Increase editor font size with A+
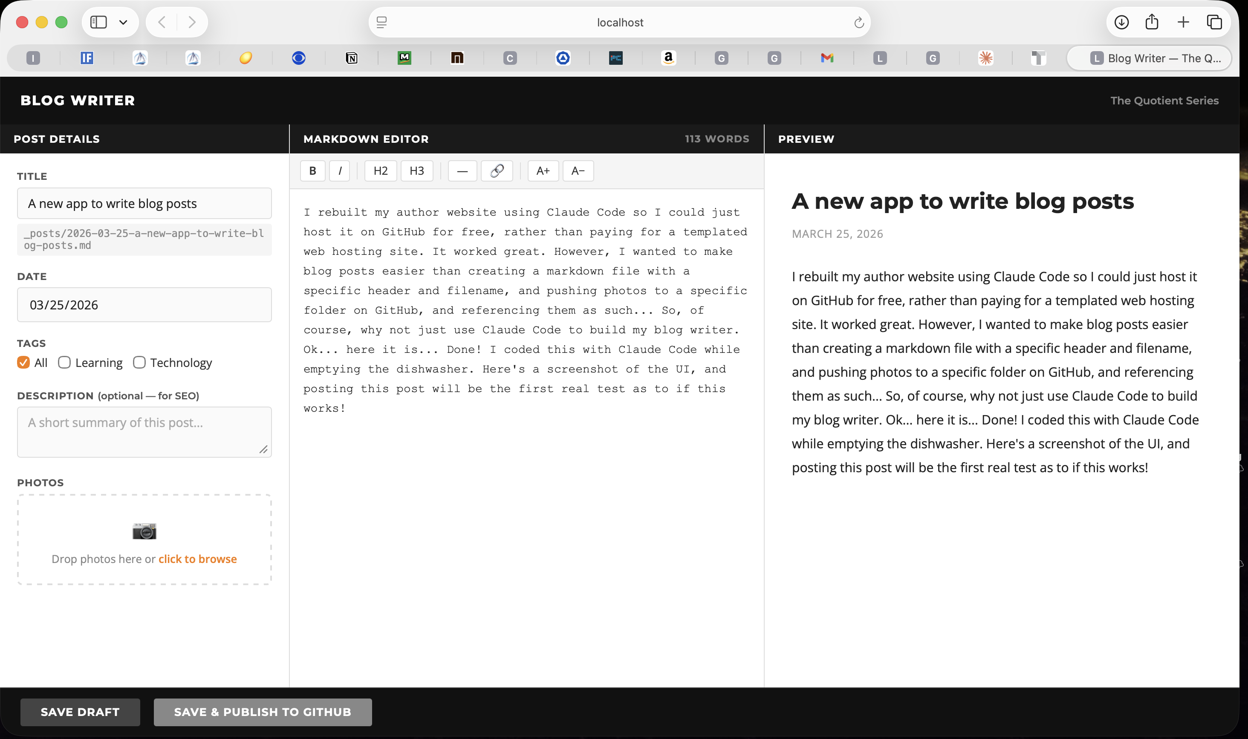 (543, 171)
